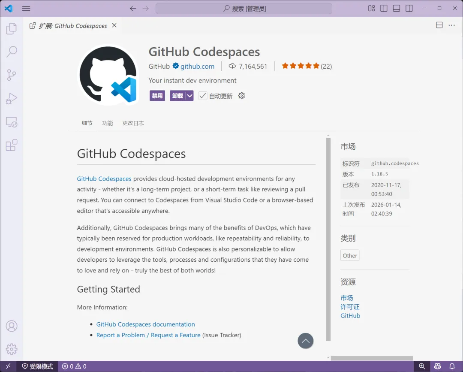Image resolution: width=463 pixels, height=372 pixels.
Task: Switch to the 功能 tab
Action: coord(108,123)
